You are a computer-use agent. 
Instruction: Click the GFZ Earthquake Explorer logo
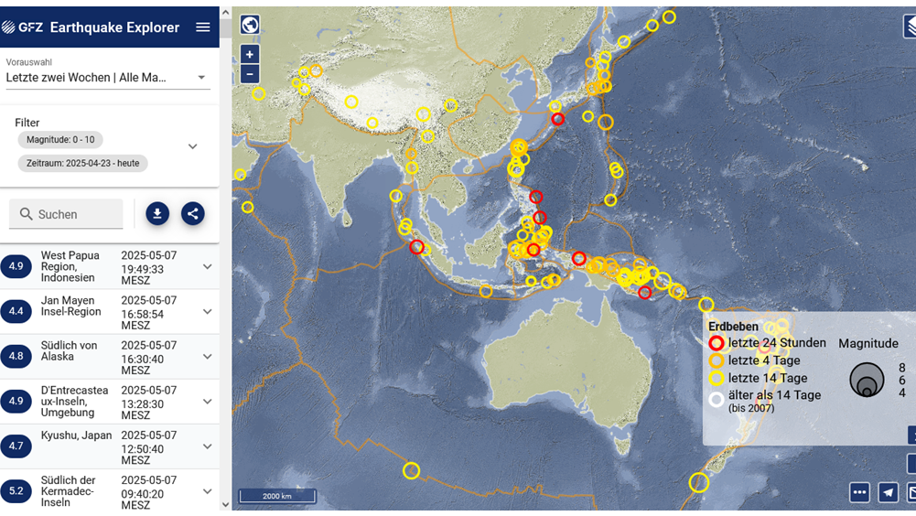[x=91, y=27]
